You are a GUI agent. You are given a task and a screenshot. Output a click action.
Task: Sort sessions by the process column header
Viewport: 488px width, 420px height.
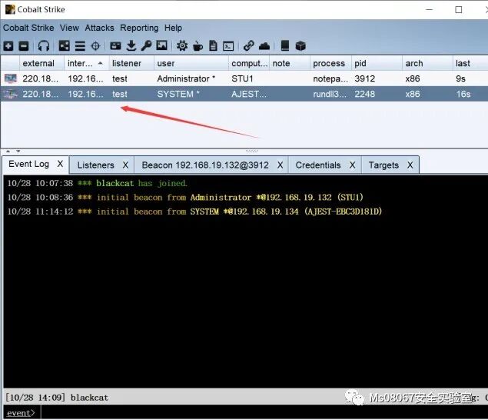coord(330,63)
